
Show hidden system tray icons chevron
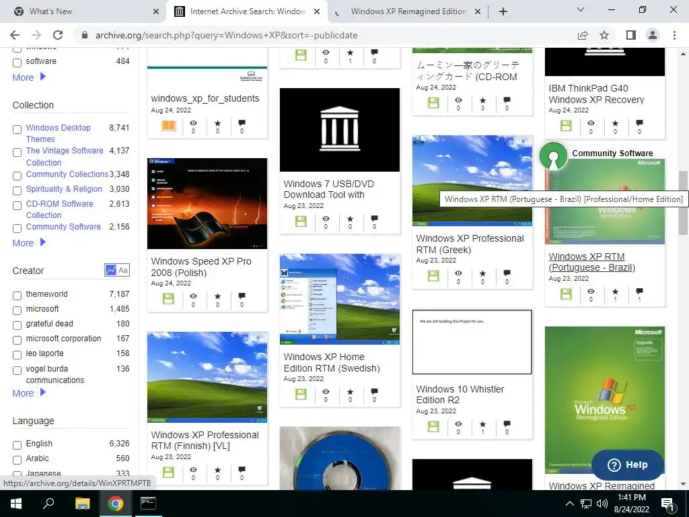click(x=569, y=504)
